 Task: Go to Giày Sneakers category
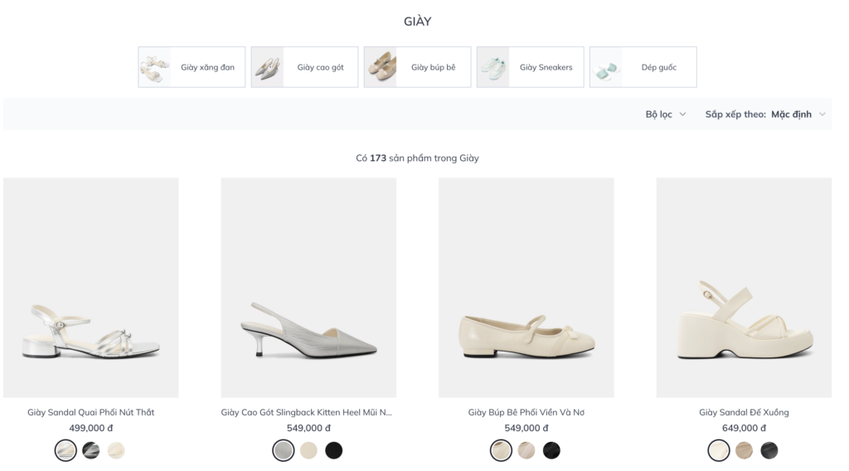tap(530, 67)
